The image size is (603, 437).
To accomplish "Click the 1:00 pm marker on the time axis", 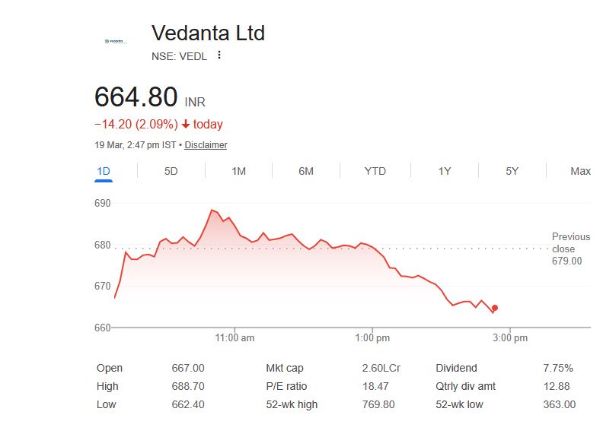I will pyautogui.click(x=374, y=337).
